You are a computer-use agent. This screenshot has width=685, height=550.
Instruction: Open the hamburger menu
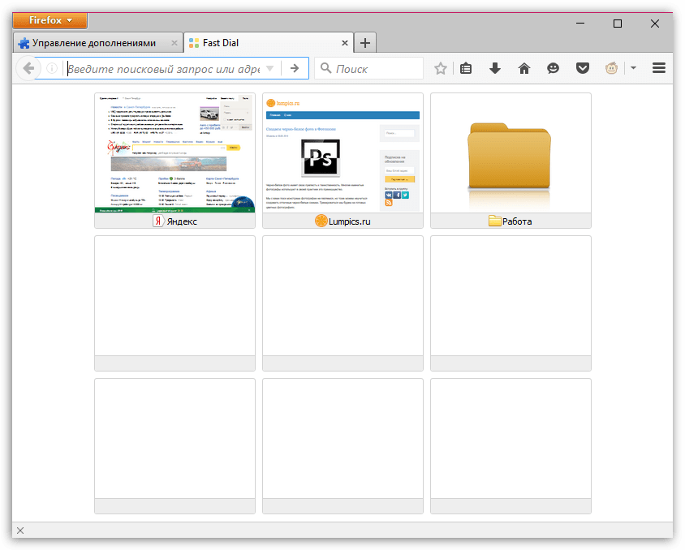pyautogui.click(x=659, y=69)
